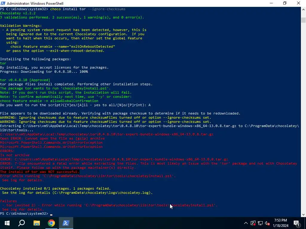Click the 'choco install tor --ignore-checksums' command

[x=88, y=9]
